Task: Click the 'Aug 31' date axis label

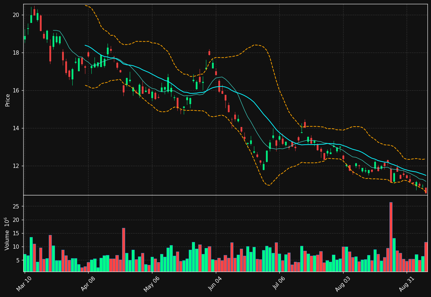Action: pyautogui.click(x=406, y=284)
